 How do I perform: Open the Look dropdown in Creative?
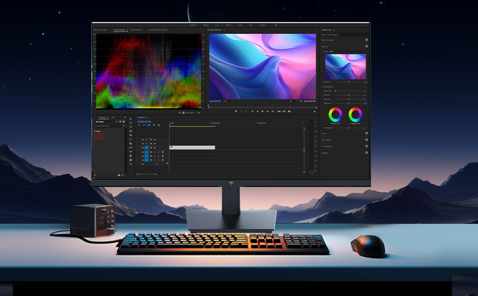click(348, 52)
